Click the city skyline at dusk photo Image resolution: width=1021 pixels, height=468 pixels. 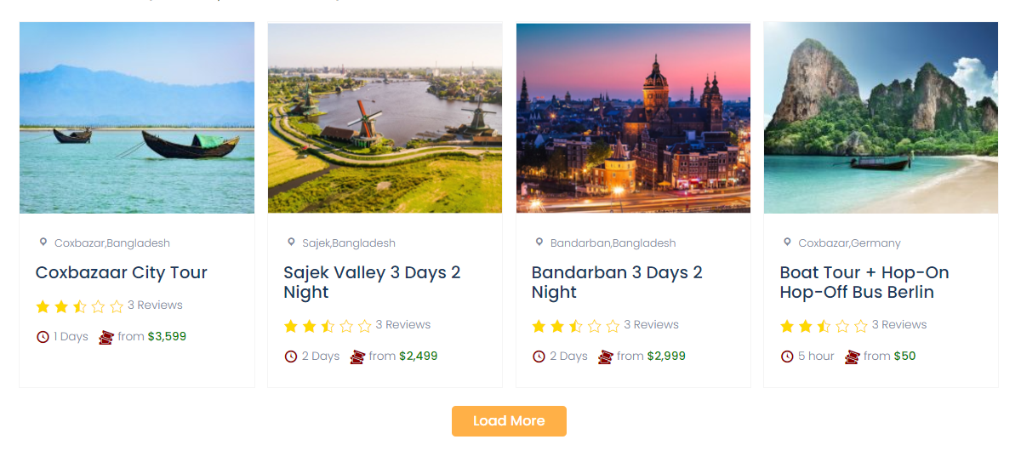633,117
